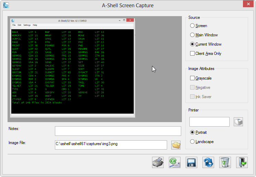Browse for image file with folder icon

(176, 145)
